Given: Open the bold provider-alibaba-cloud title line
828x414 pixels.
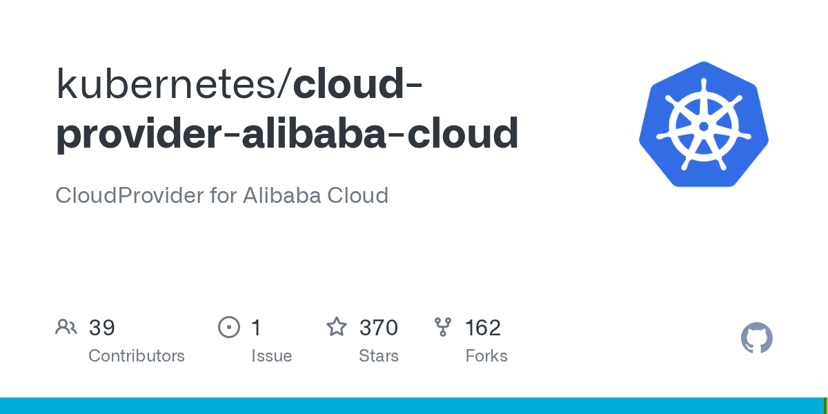Looking at the screenshot, I should 287,134.
